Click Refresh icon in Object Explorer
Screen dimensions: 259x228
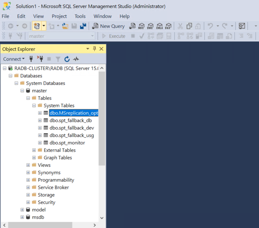67,59
